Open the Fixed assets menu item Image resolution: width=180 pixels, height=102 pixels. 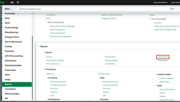(x=11, y=70)
